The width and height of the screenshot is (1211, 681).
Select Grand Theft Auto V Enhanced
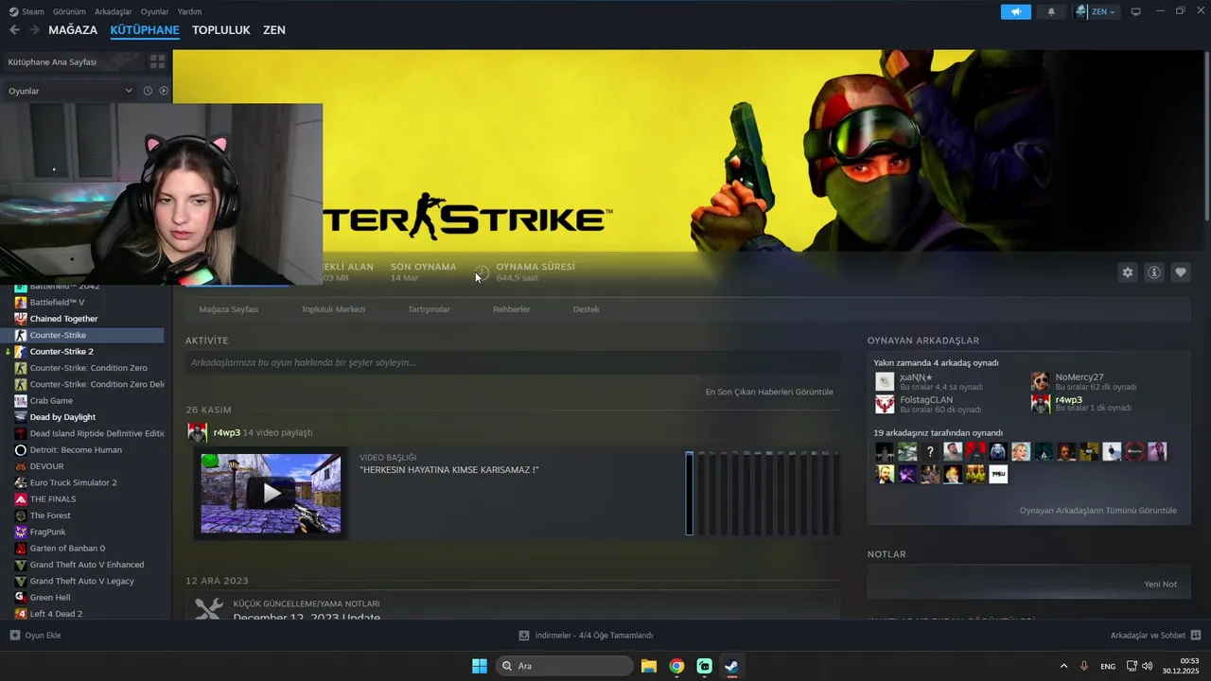[x=85, y=565]
